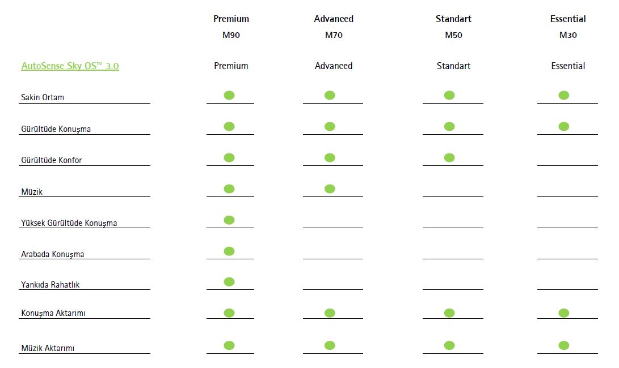
Task: Select the Essential M30 column header
Action: pyautogui.click(x=568, y=27)
